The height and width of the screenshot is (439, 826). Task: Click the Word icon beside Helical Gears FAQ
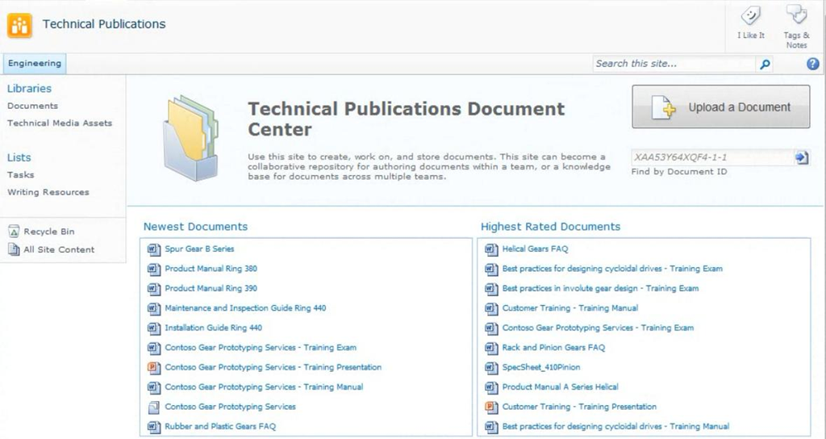(x=491, y=249)
